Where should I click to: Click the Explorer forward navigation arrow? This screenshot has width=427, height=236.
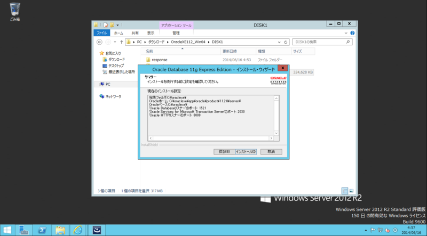(108, 42)
